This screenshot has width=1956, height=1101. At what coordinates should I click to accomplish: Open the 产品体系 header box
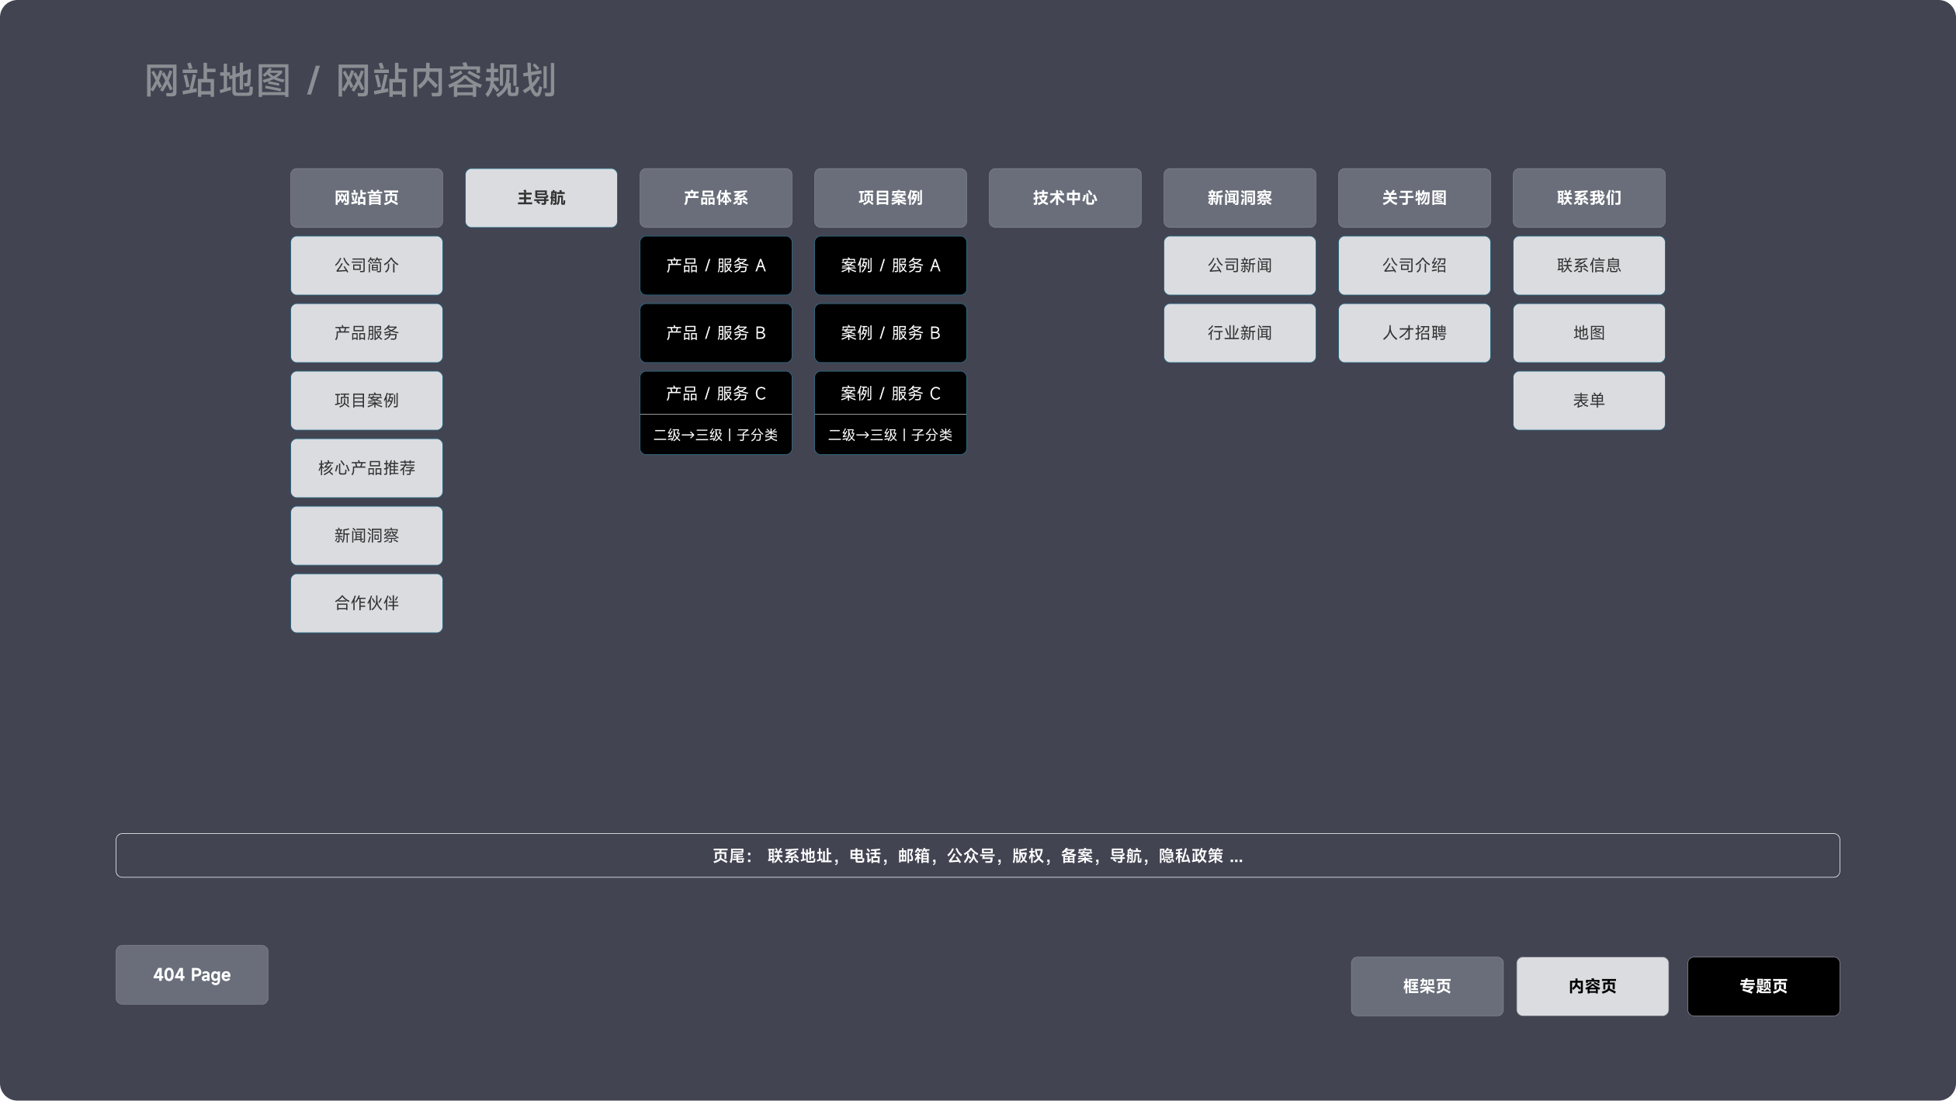coord(716,198)
